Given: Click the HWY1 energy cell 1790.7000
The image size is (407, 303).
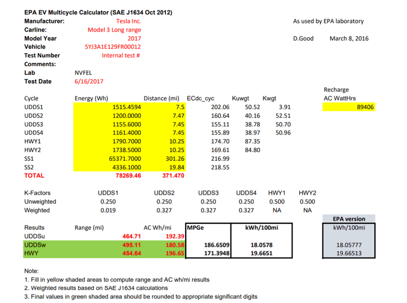Looking at the screenshot, I should pyautogui.click(x=127, y=142).
